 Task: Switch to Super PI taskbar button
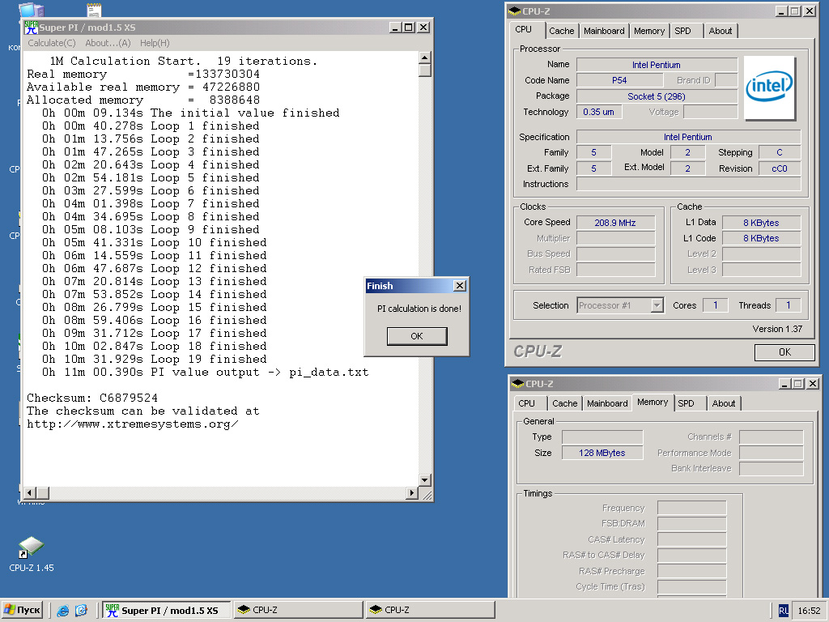coord(166,611)
